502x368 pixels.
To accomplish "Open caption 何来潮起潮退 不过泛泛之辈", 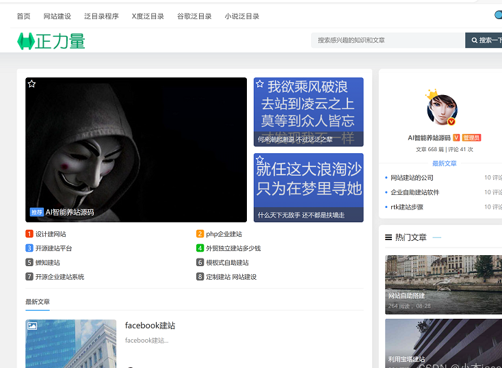I will point(295,140).
